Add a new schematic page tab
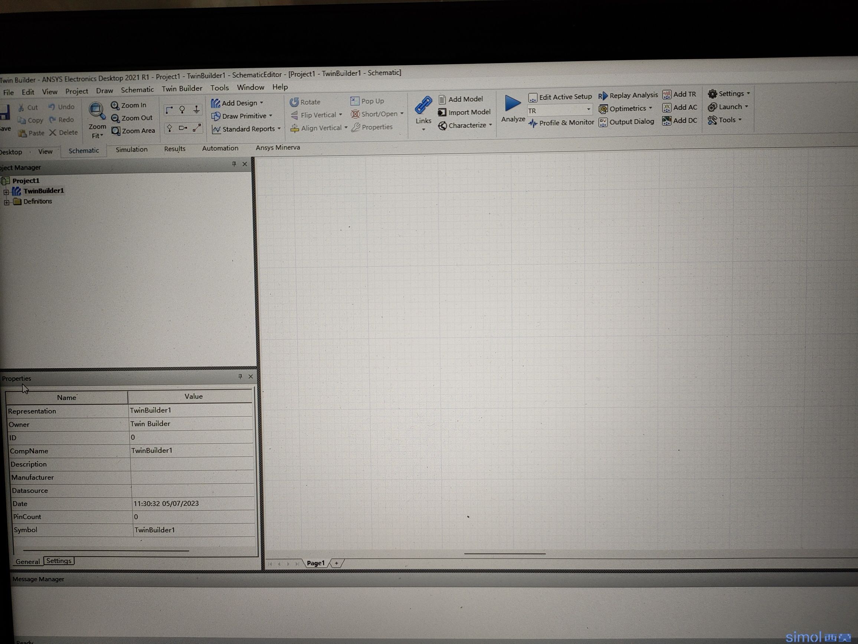 coord(337,563)
